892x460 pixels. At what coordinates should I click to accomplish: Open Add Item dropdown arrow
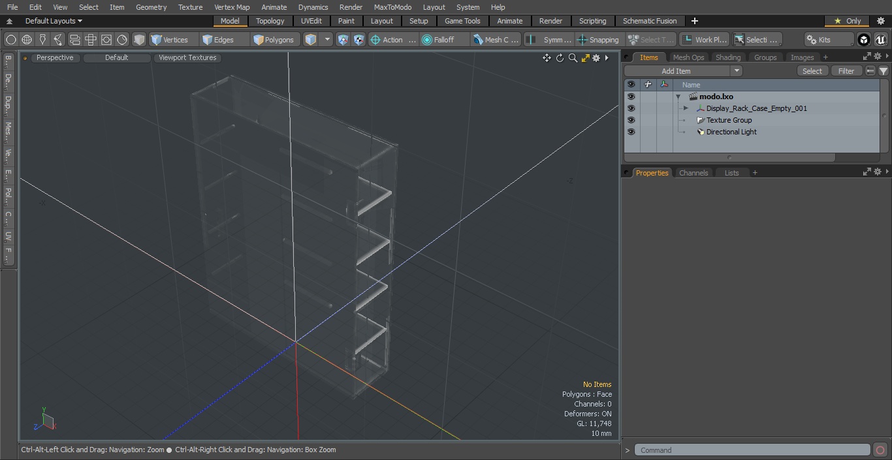click(737, 71)
